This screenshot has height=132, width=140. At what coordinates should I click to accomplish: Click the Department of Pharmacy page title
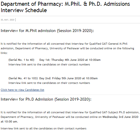pos(65,7)
